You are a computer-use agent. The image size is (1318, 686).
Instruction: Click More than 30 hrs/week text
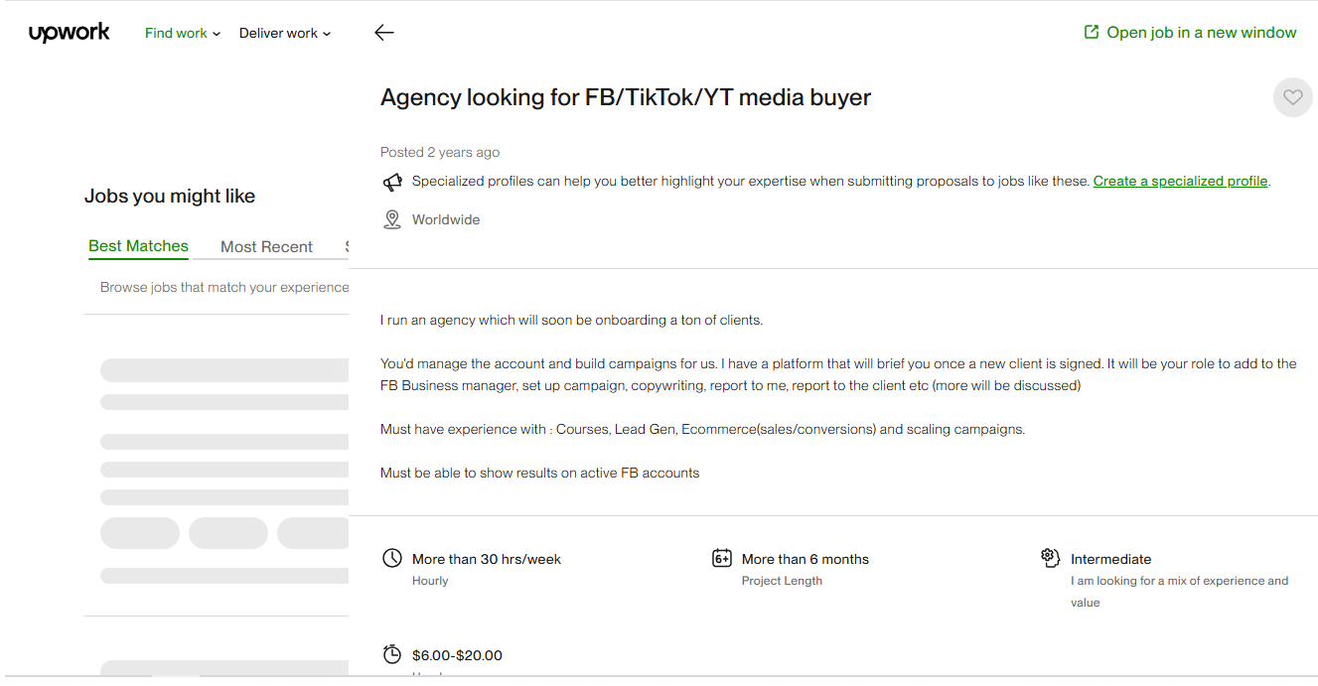click(x=487, y=559)
